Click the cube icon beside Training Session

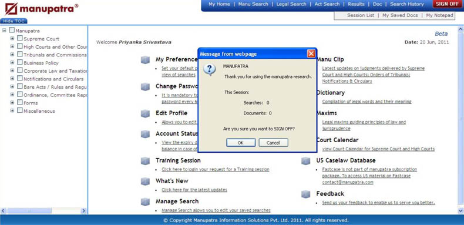[145, 161]
